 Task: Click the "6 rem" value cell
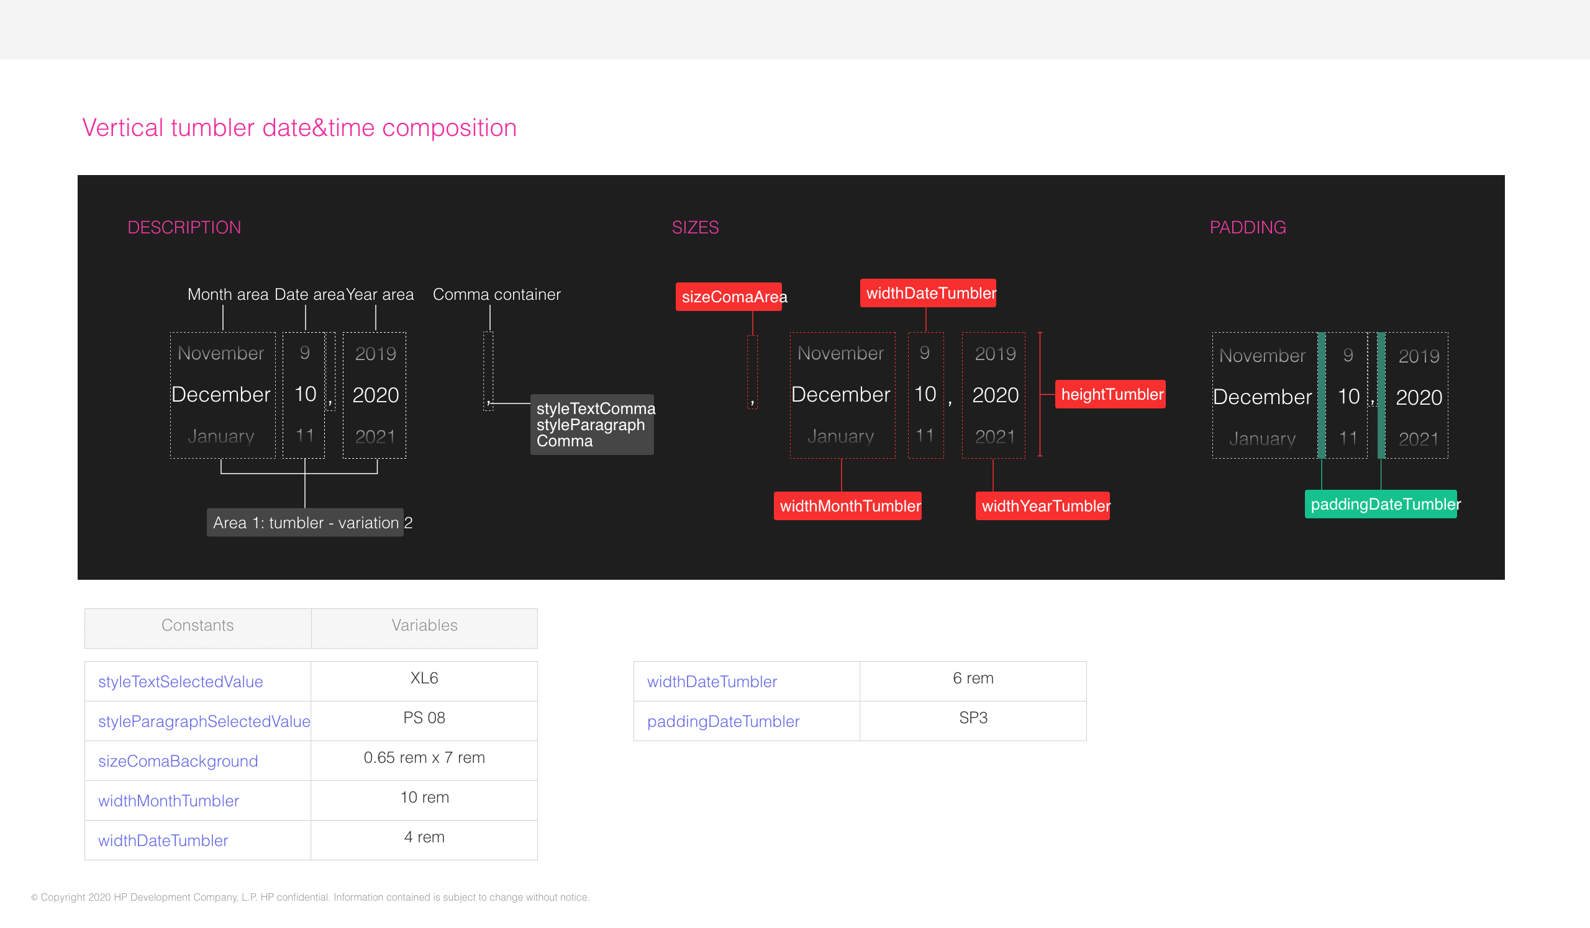(x=973, y=681)
